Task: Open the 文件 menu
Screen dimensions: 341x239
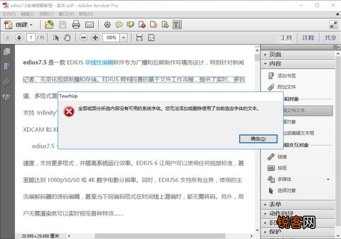Action: 9,14
